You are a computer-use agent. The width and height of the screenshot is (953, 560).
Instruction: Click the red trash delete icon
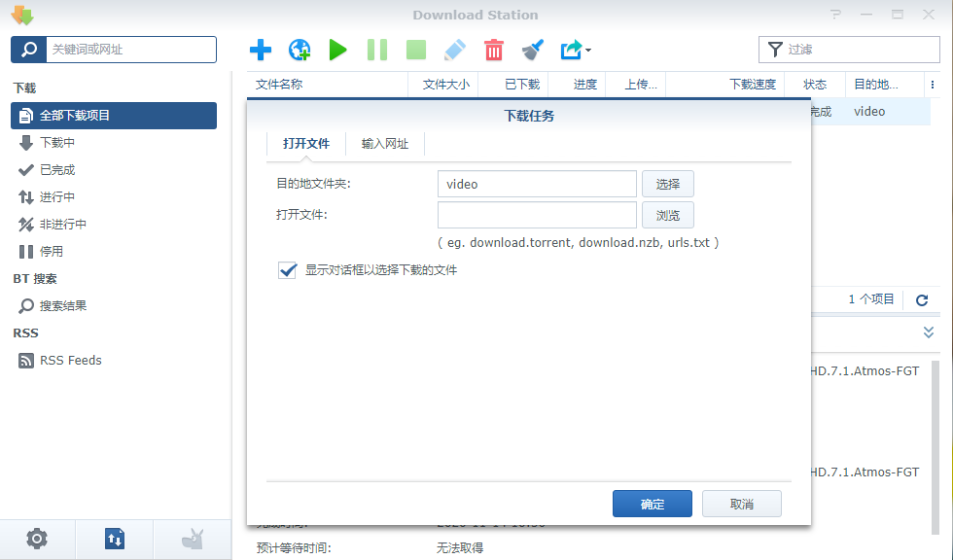point(494,50)
